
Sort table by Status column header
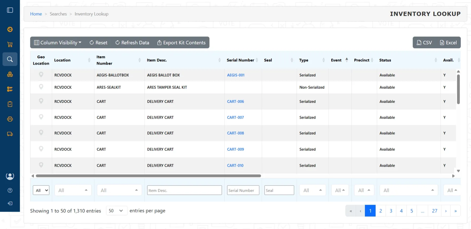pos(408,60)
